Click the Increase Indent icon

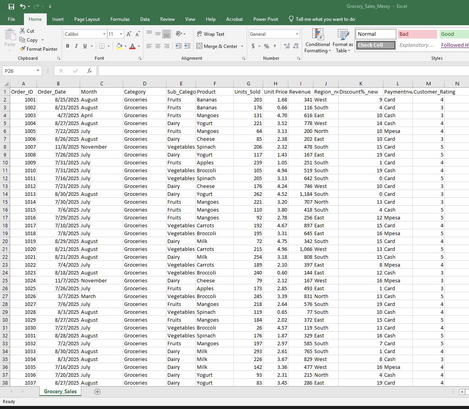click(x=187, y=46)
